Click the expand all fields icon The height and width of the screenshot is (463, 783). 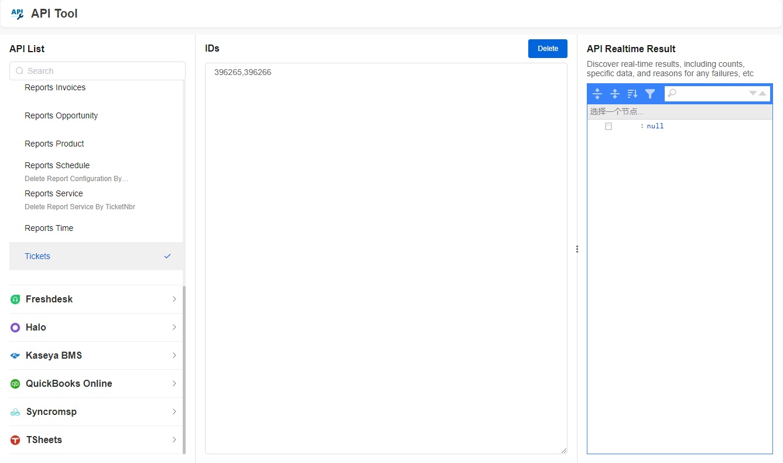point(597,94)
